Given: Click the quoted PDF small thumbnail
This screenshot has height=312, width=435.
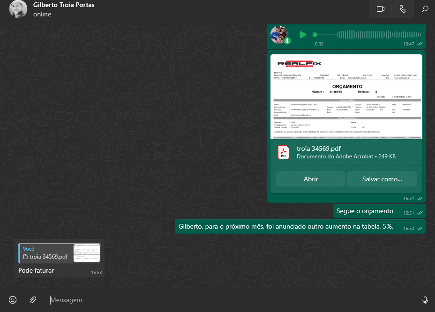Looking at the screenshot, I should pyautogui.click(x=87, y=253).
